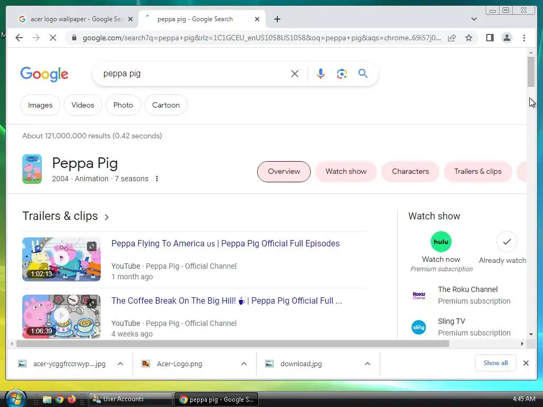Open download.jpg downloaded file
The width and height of the screenshot is (543, 407).
(x=294, y=364)
